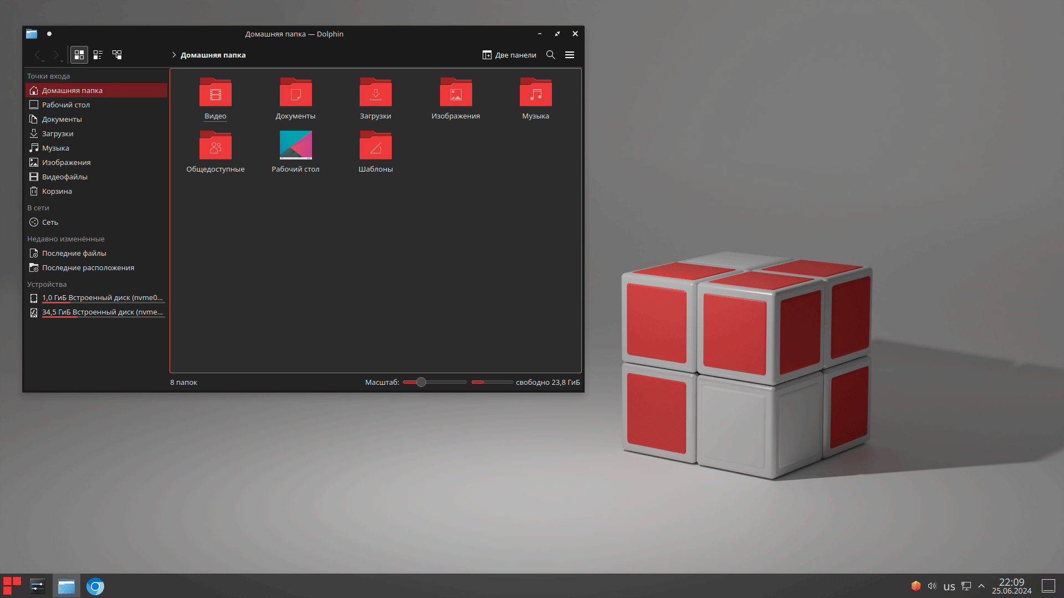Screen dimensions: 1064x598
Task: Switch to Compact view mode
Action: click(98, 55)
